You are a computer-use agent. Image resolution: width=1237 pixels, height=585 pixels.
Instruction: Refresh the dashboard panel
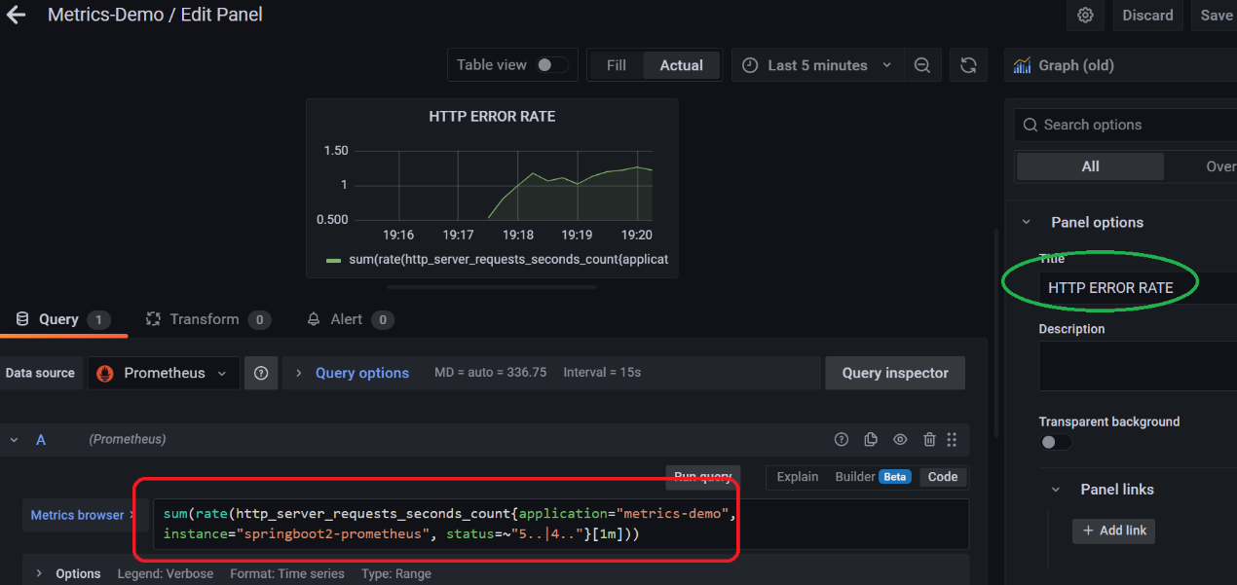point(968,65)
